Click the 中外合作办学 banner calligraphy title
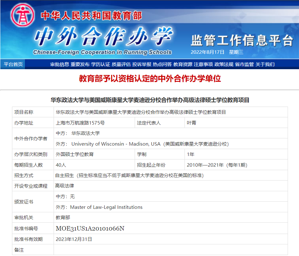 tap(103, 36)
